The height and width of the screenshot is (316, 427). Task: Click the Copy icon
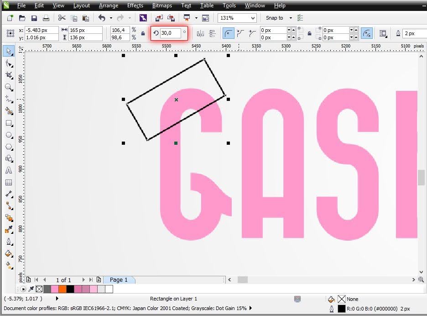coord(74,18)
